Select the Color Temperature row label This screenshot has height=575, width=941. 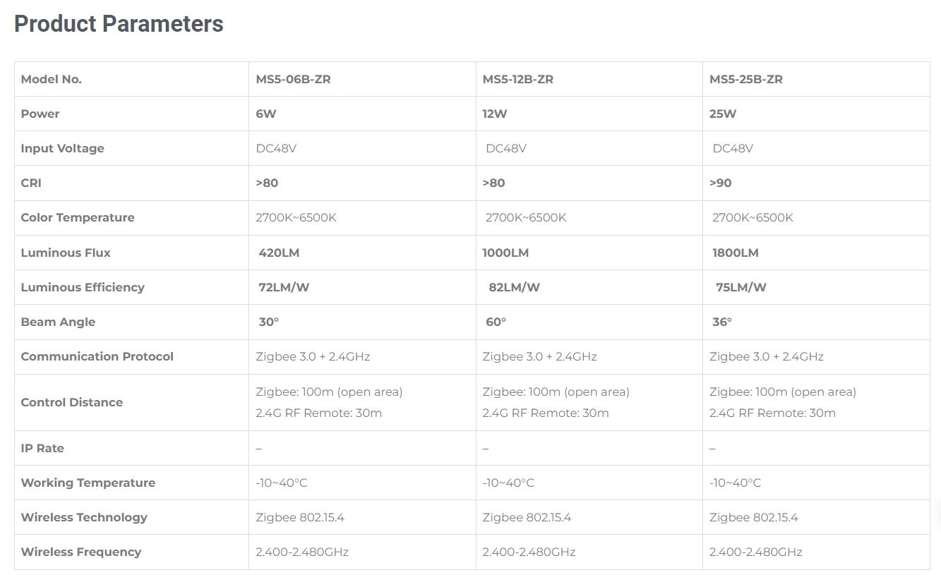pyautogui.click(x=78, y=217)
